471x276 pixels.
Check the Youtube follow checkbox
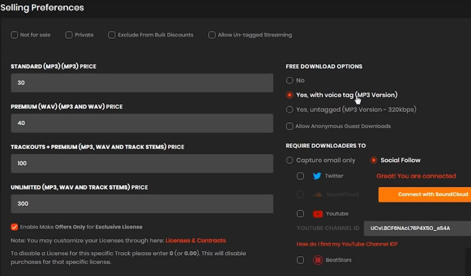point(300,214)
